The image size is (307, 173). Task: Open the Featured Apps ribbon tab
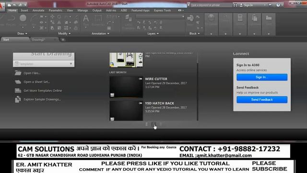pyautogui.click(x=141, y=11)
